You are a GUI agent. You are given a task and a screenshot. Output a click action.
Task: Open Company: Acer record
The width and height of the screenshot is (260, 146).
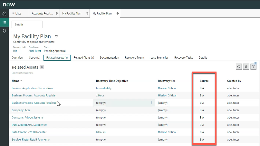click(x=21, y=110)
